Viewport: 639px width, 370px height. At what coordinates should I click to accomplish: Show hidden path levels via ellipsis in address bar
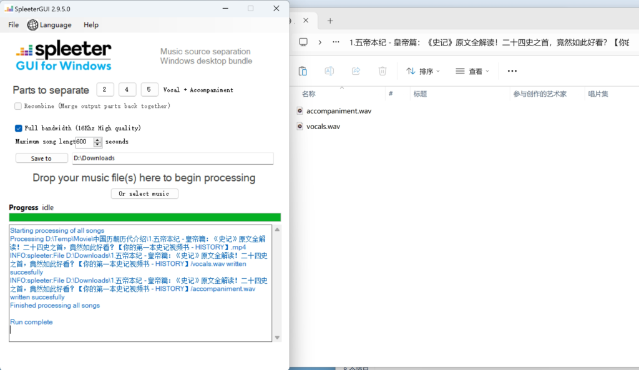(x=336, y=42)
